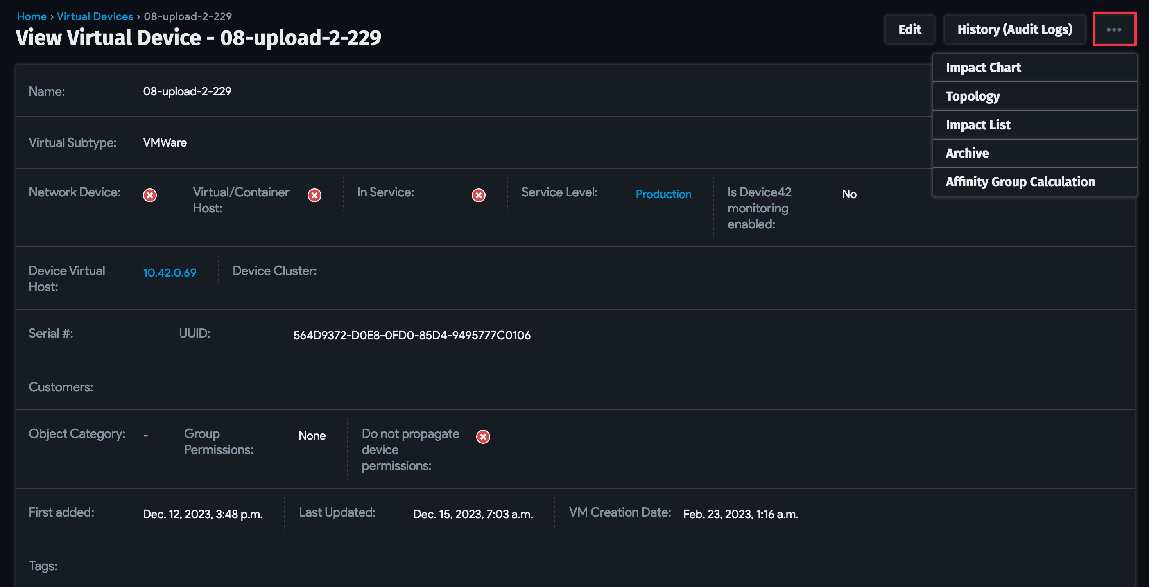Click the In Service red cross icon
Viewport: 1149px width, 587px height.
479,195
